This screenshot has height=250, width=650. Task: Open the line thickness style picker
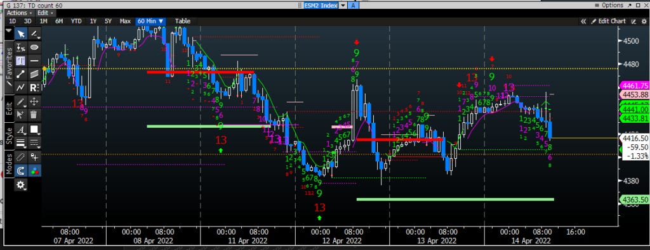21,143
